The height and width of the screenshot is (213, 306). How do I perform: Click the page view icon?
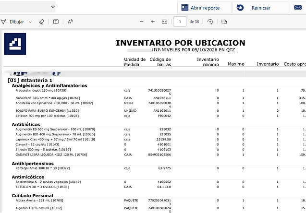coord(224,22)
